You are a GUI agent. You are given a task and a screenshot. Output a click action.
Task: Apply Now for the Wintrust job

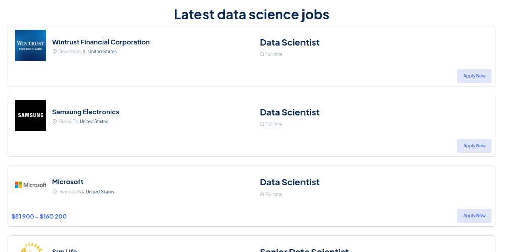click(x=474, y=76)
